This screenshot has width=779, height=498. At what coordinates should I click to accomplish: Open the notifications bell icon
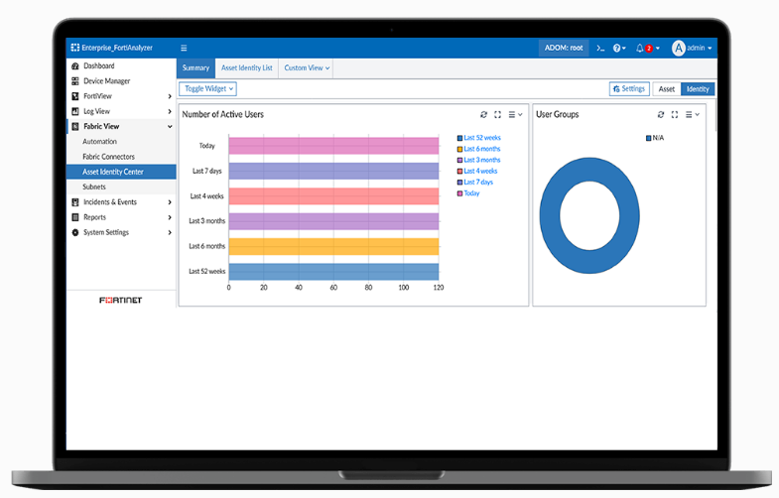tap(640, 49)
